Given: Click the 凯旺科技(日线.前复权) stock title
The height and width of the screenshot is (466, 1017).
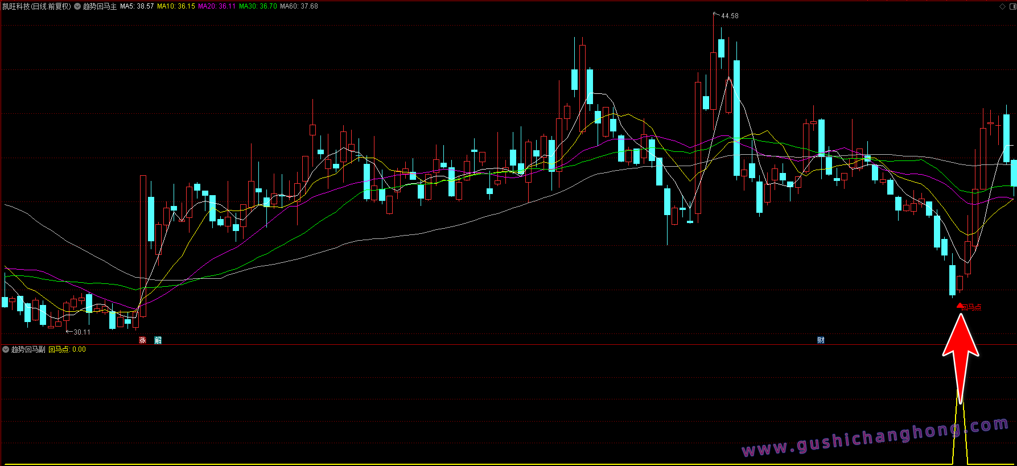Looking at the screenshot, I should click(37, 6).
